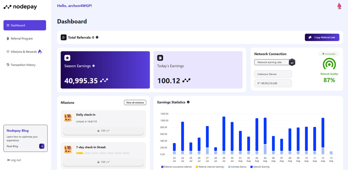Click the Connected status badge
This screenshot has width=348, height=170.
[329, 54]
